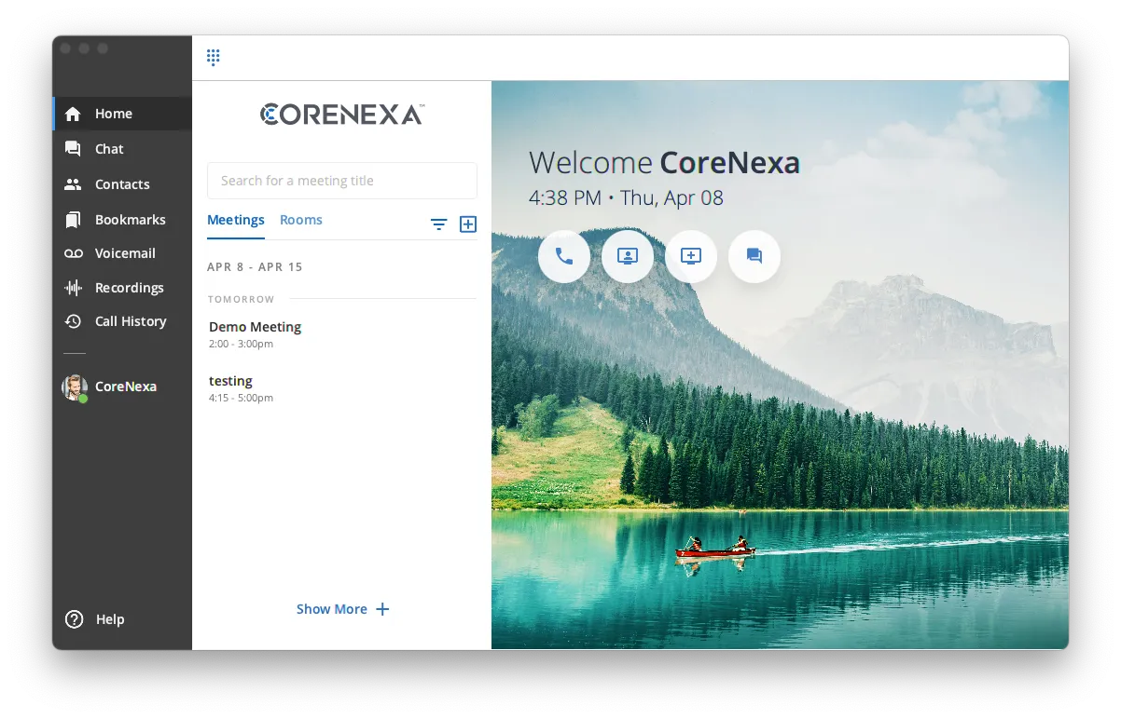Viewport: 1121px width, 719px height.
Task: Start a call using the phone icon
Action: pyautogui.click(x=564, y=256)
